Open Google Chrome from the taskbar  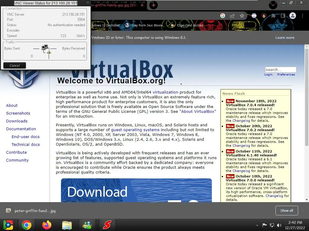coord(27,225)
